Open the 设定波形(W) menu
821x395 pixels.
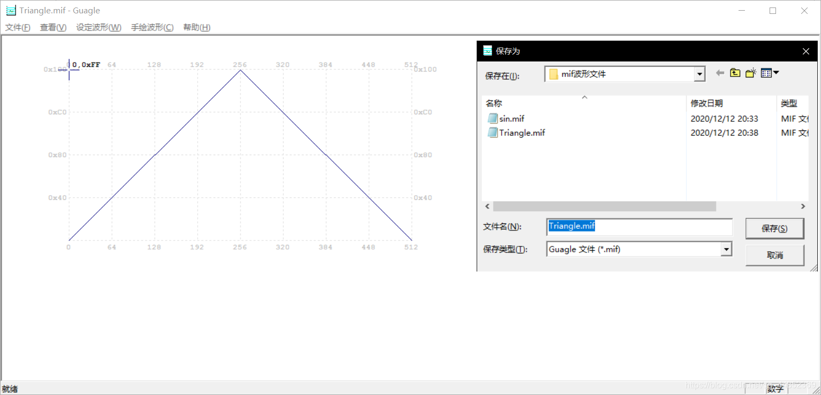coord(99,27)
